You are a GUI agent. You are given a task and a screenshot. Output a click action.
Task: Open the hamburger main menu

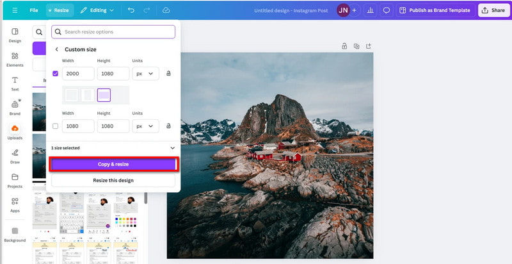15,10
